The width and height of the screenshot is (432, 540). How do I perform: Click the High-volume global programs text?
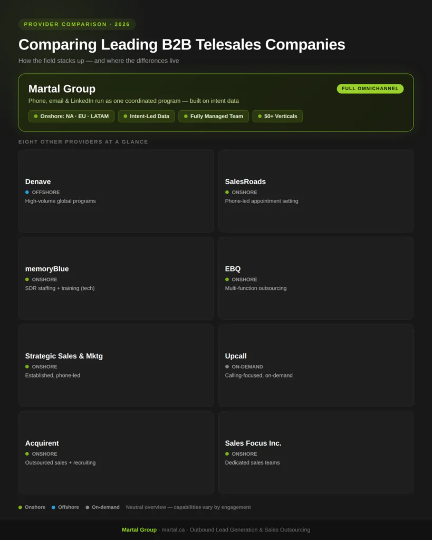(x=60, y=201)
